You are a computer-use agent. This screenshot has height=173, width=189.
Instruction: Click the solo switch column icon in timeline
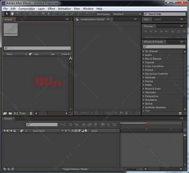pyautogui.click(x=11, y=131)
